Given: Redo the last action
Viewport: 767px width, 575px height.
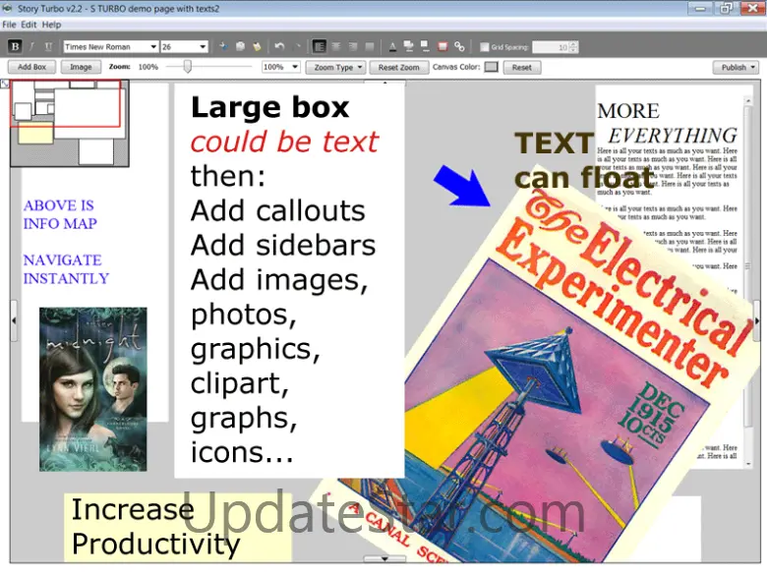Looking at the screenshot, I should point(297,46).
